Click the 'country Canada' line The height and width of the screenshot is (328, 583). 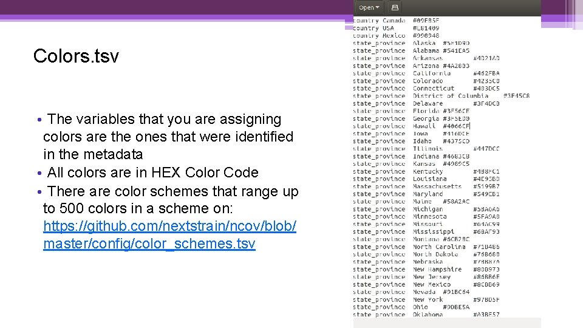[396, 21]
